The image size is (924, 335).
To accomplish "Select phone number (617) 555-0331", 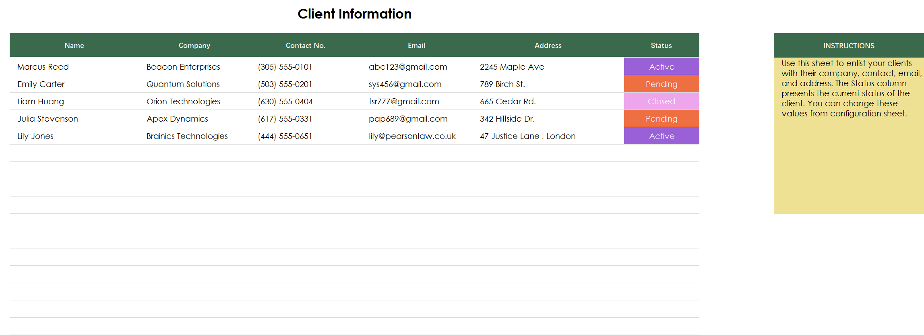I will click(285, 119).
